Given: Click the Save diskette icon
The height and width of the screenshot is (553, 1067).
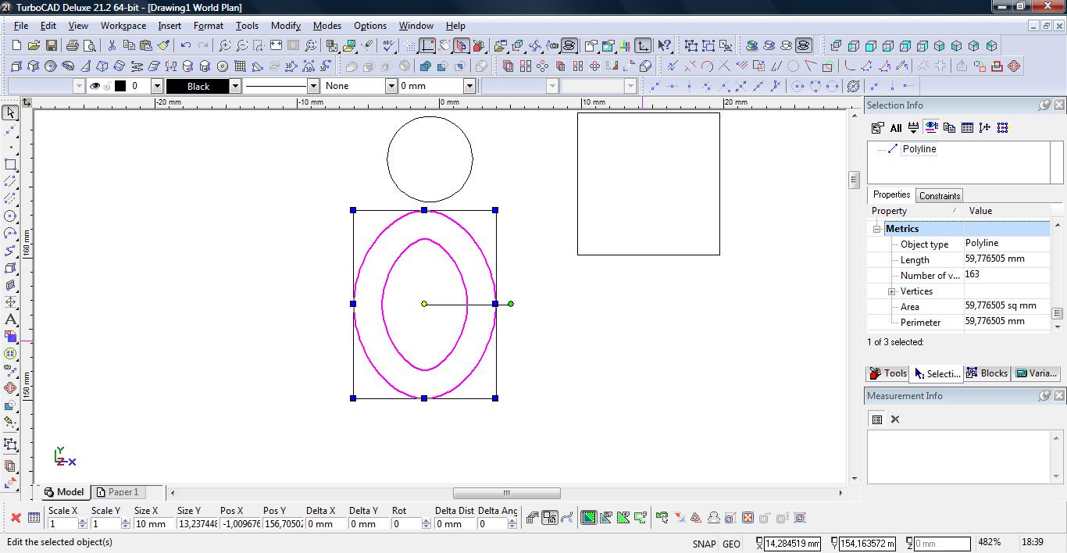Looking at the screenshot, I should coord(51,46).
